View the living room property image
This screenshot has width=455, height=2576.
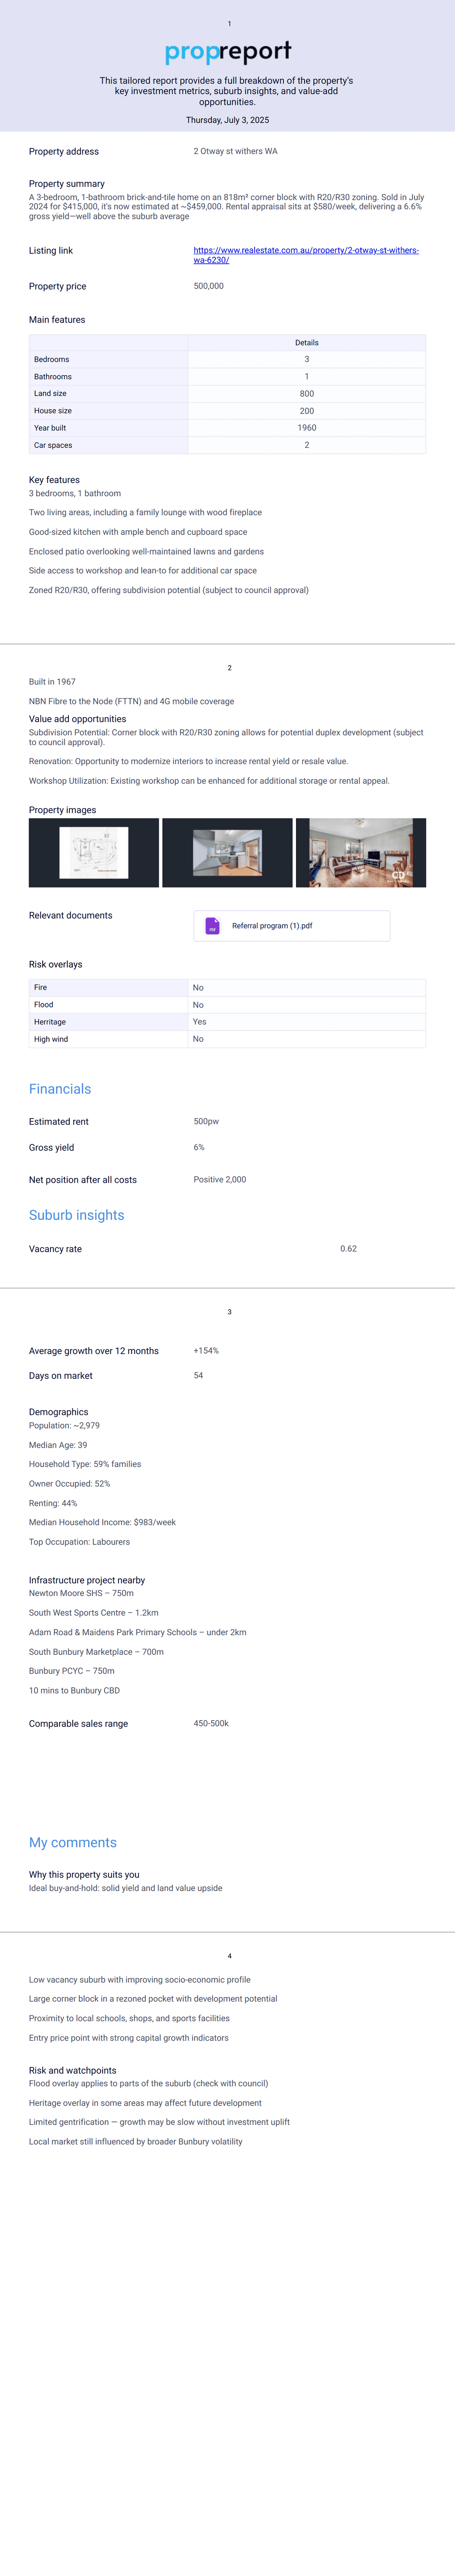tap(361, 853)
